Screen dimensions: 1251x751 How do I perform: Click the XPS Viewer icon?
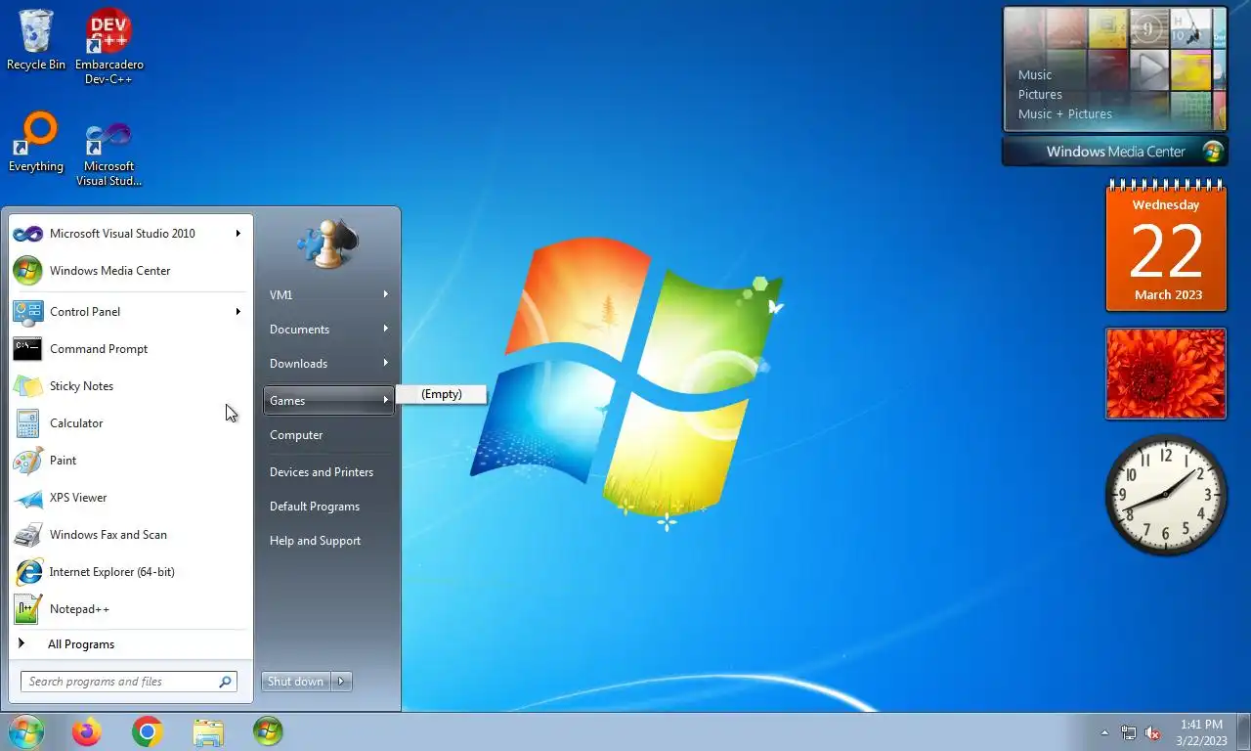27,498
